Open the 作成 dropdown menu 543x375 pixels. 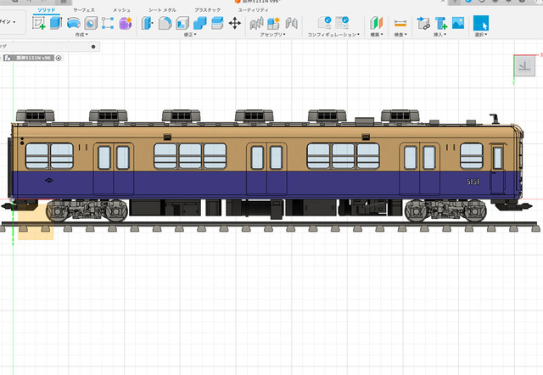click(81, 35)
